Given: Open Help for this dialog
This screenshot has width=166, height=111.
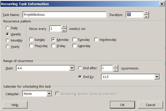Looking at the screenshot, I should tap(15, 105).
